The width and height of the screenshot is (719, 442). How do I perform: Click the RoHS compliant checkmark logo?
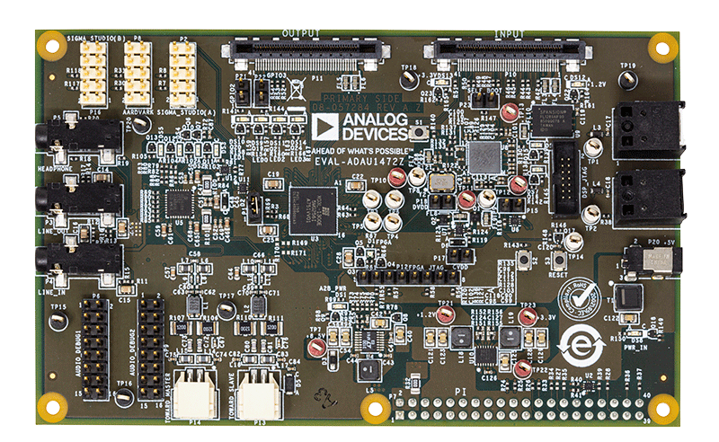[579, 297]
